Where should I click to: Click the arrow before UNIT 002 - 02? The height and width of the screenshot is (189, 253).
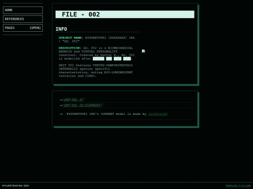tap(61, 105)
